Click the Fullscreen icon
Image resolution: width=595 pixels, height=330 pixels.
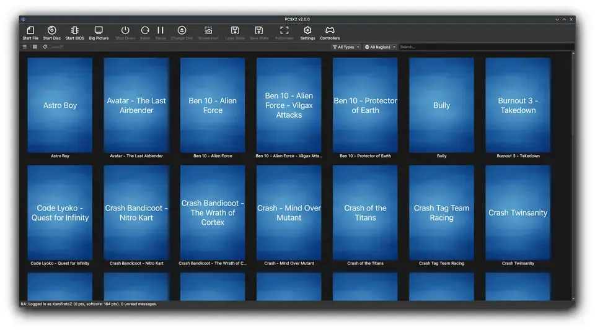[x=284, y=30]
